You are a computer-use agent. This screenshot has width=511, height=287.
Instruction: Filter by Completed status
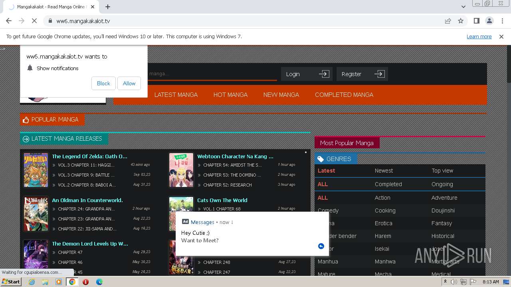coord(388,184)
